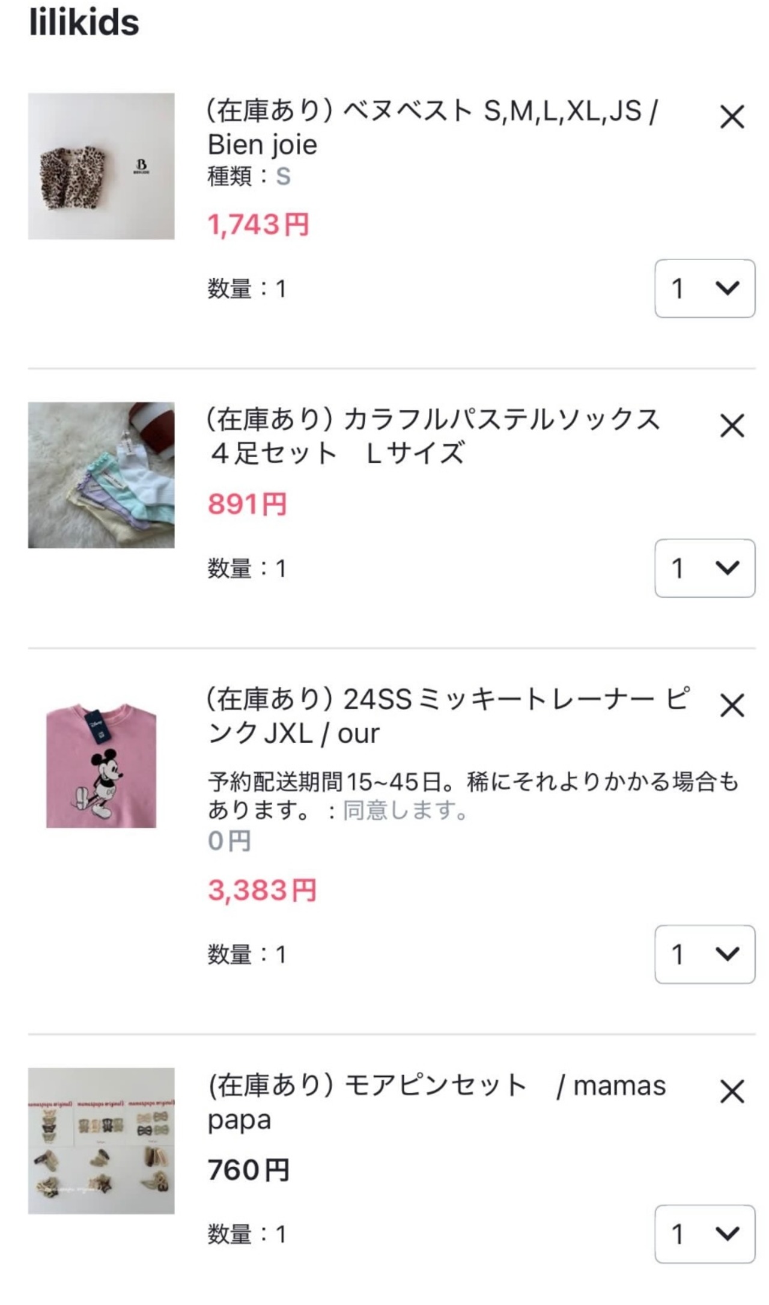
Task: Tap the 1,743円 price of the vest
Action: (258, 225)
